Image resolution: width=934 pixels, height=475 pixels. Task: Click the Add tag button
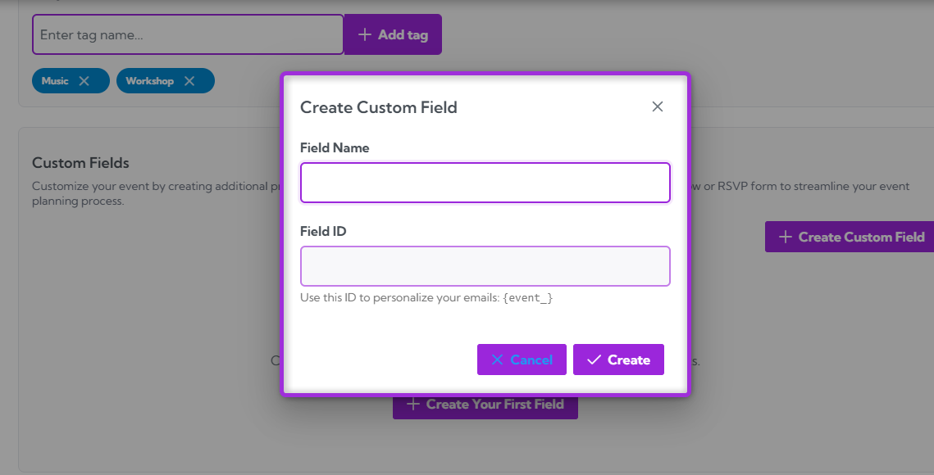(393, 34)
